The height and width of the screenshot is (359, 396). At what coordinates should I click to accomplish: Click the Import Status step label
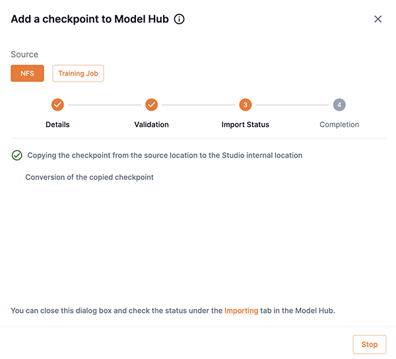245,124
